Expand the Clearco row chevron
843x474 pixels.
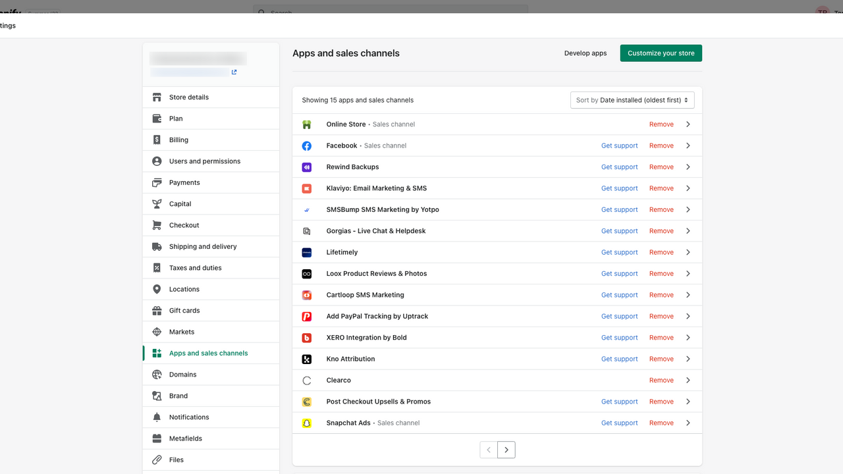pos(688,381)
